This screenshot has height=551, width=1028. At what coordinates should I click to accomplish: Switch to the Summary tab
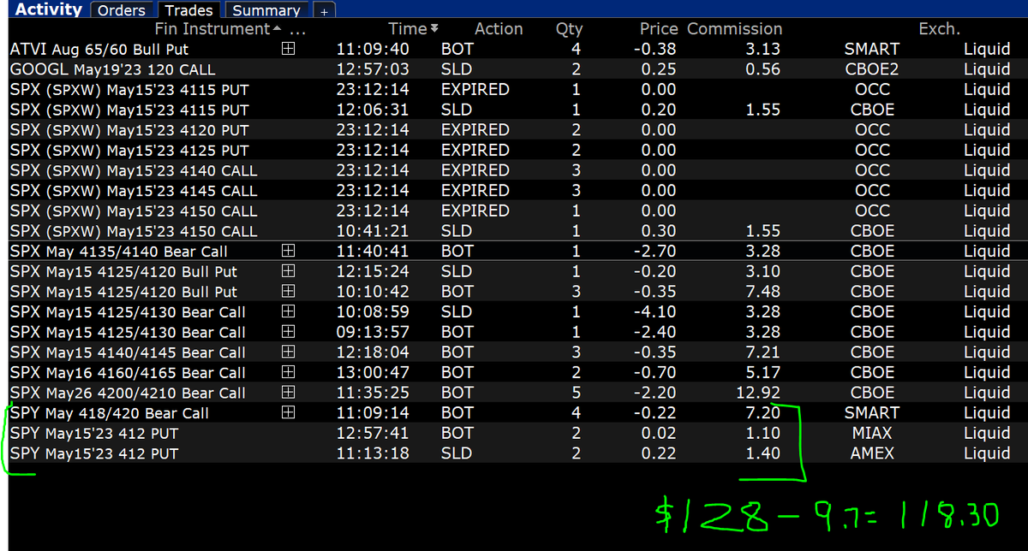pos(266,10)
